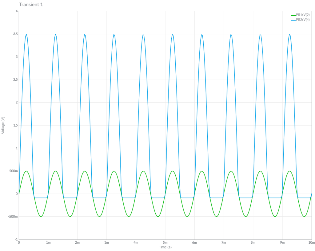Click the Time (s) axis label
The height and width of the screenshot is (251, 315).
(x=165, y=247)
